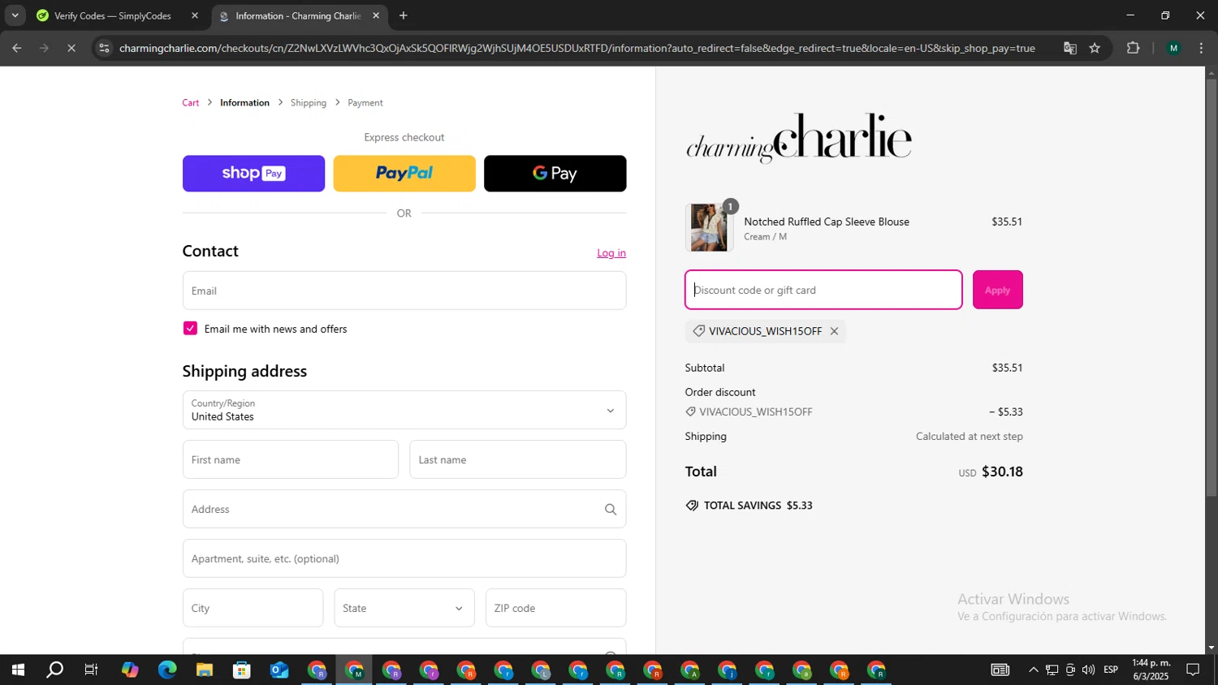Open Microsoft Store from the taskbar

(x=242, y=670)
